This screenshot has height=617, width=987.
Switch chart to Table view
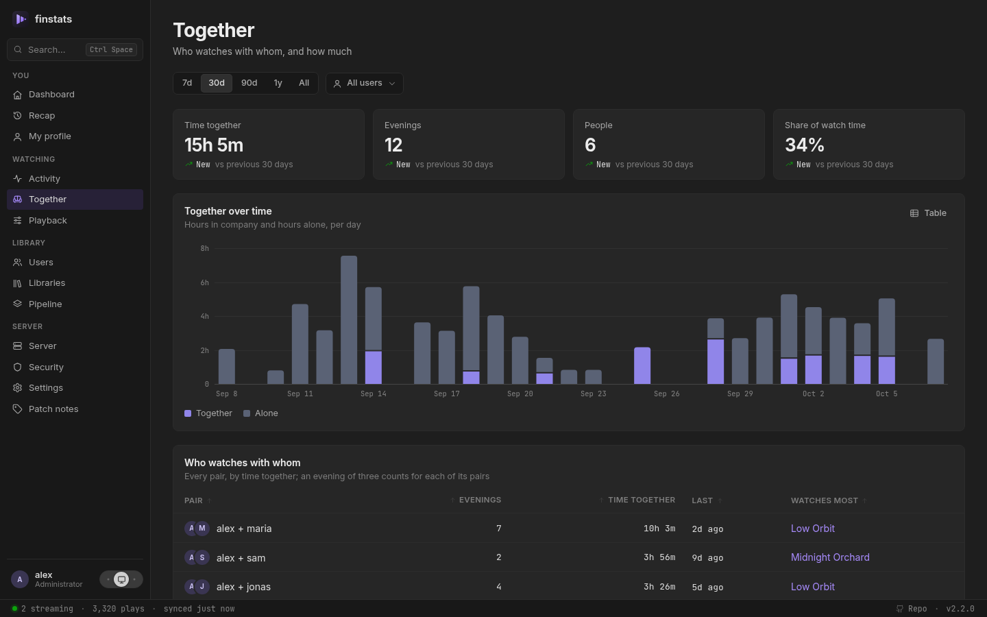point(928,213)
